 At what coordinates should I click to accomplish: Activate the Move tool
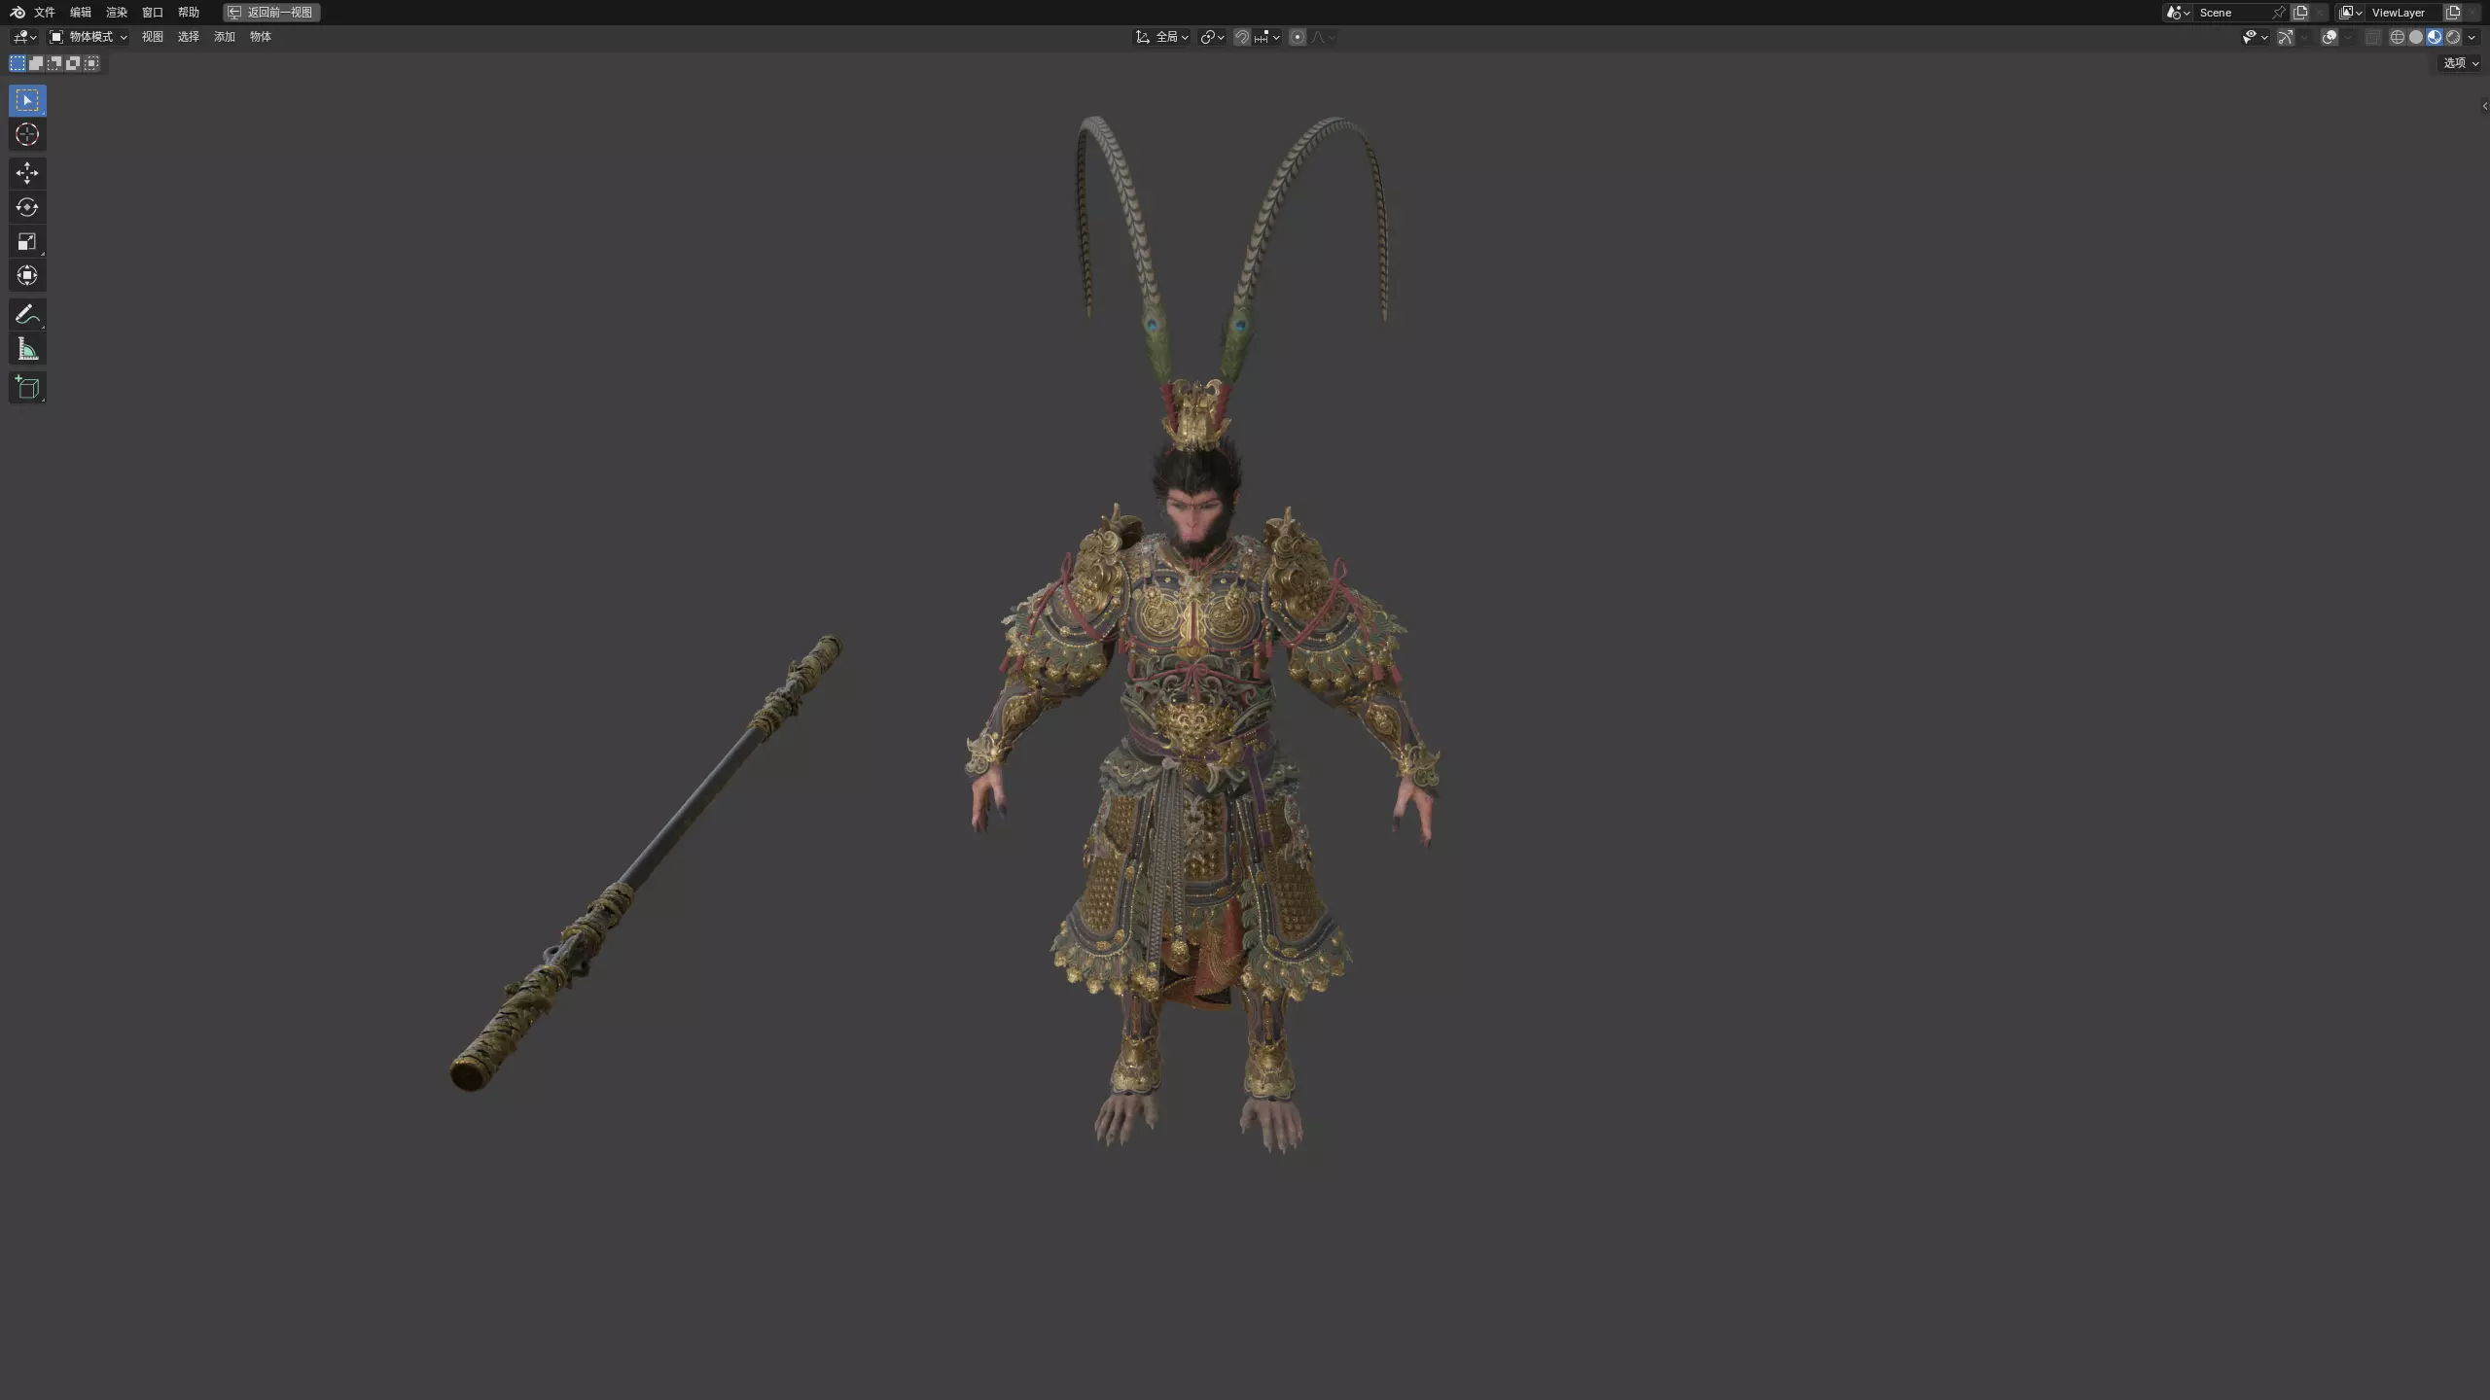point(27,173)
